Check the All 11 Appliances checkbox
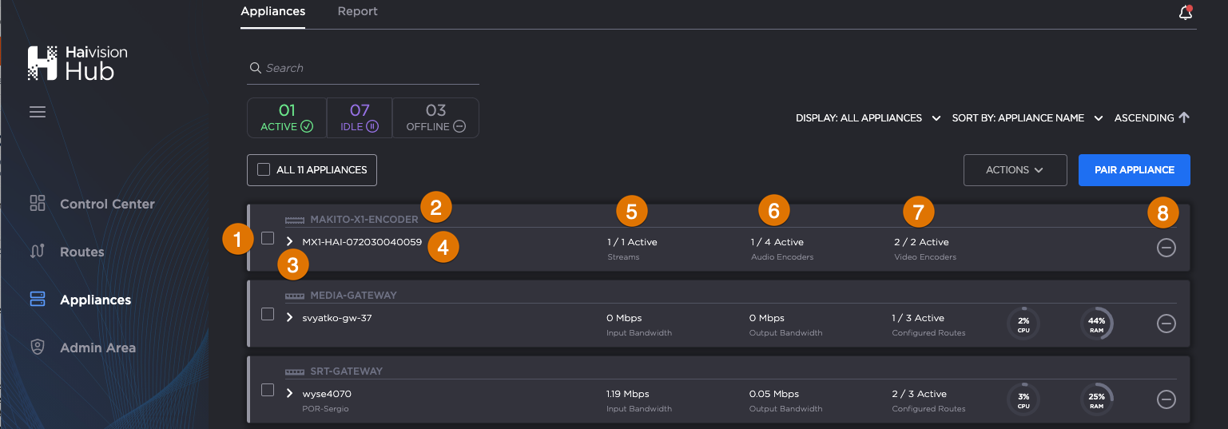 tap(264, 169)
